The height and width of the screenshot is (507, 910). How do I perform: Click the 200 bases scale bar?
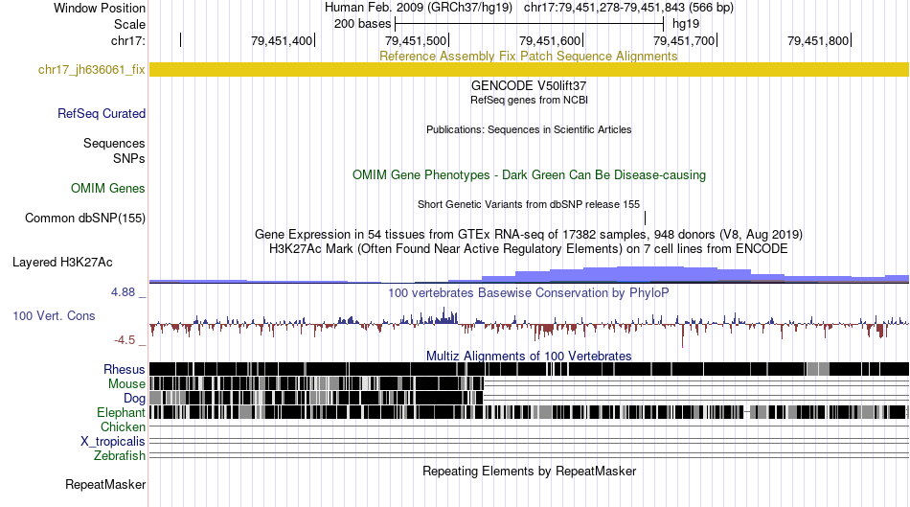point(529,24)
